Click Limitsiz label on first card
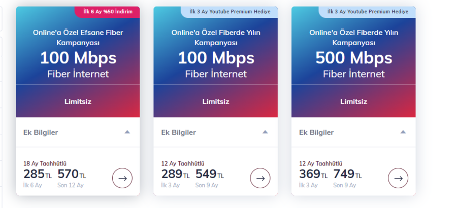Viewport: 457px width, 208px height. [78, 101]
